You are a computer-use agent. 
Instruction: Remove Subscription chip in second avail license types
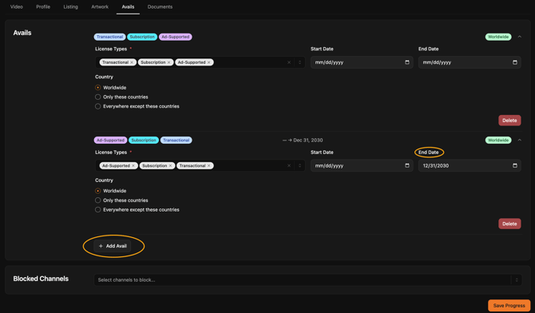point(170,166)
